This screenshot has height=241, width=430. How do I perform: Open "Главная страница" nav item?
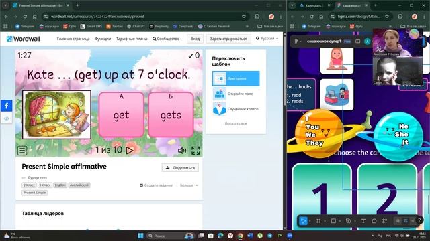click(73, 39)
